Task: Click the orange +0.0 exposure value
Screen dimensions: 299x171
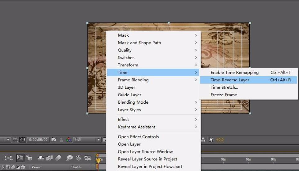Action: tap(220, 140)
